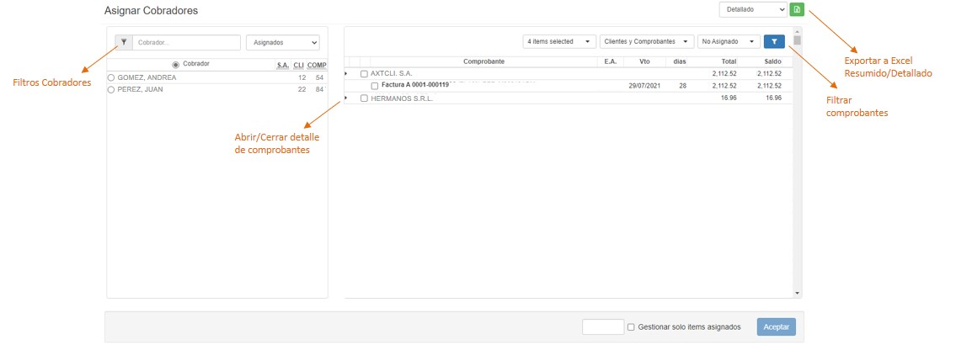Image resolution: width=956 pixels, height=350 pixels.
Task: Check the Factura A 0001 checkbox
Action: point(375,86)
